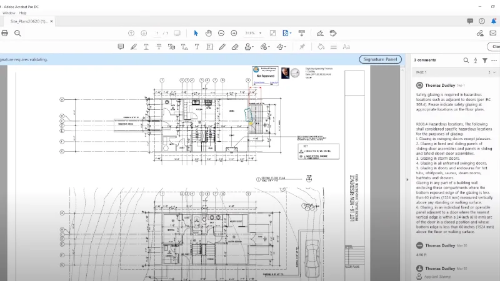Open the blue page fit options dropdown
This screenshot has width=500, height=281.
(x=287, y=33)
